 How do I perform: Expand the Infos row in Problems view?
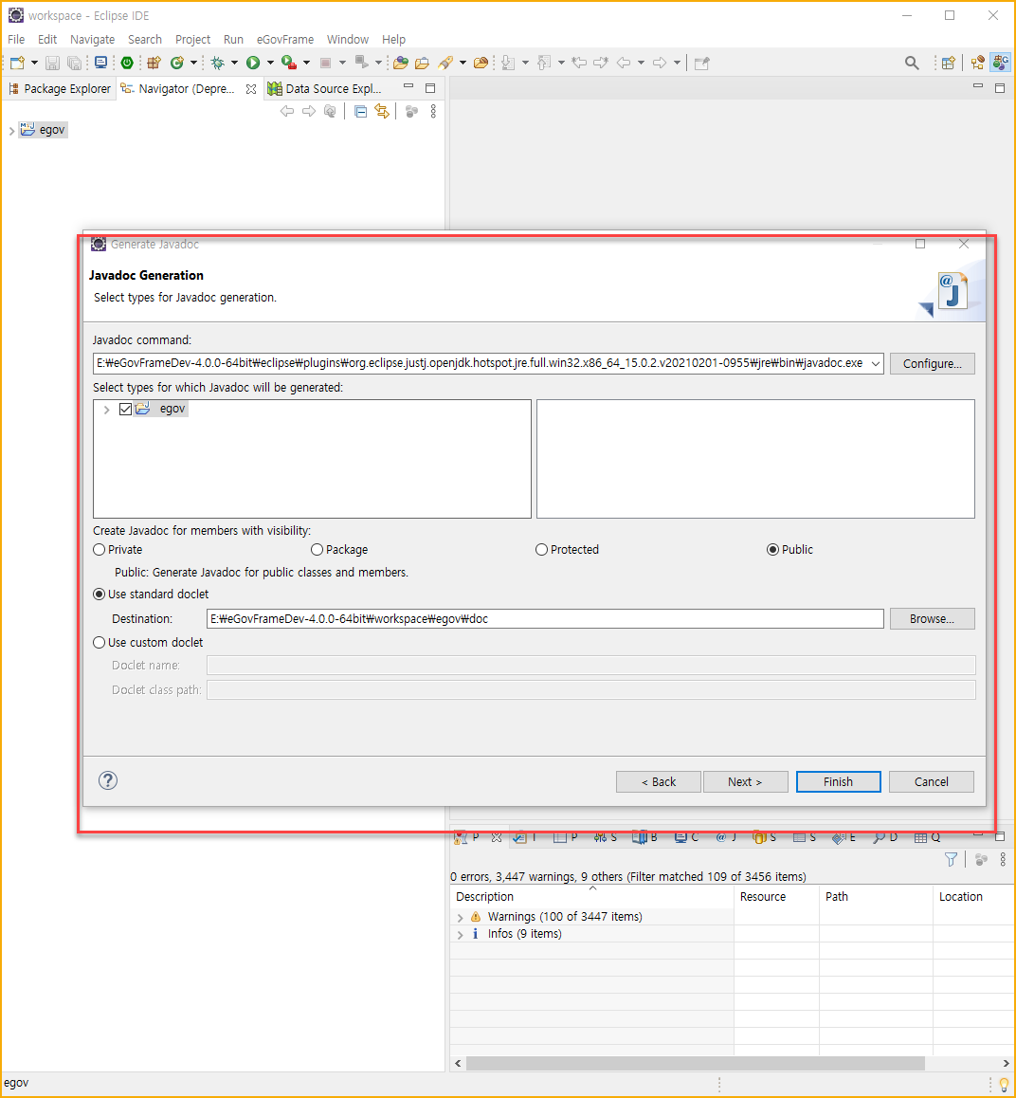point(460,934)
